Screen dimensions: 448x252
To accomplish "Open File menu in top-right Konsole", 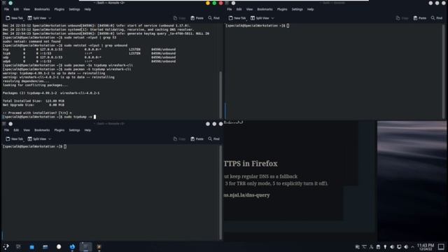I will (230, 9).
